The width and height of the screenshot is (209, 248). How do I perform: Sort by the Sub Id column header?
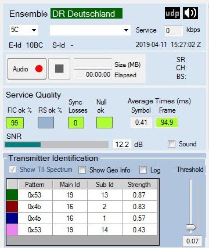point(105,184)
